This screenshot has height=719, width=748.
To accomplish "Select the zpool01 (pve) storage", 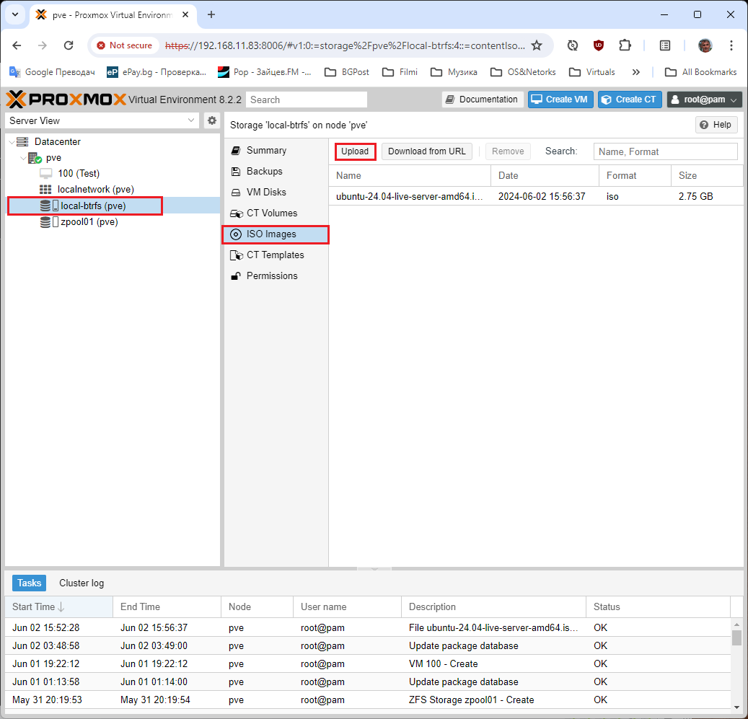I will tap(113, 221).
